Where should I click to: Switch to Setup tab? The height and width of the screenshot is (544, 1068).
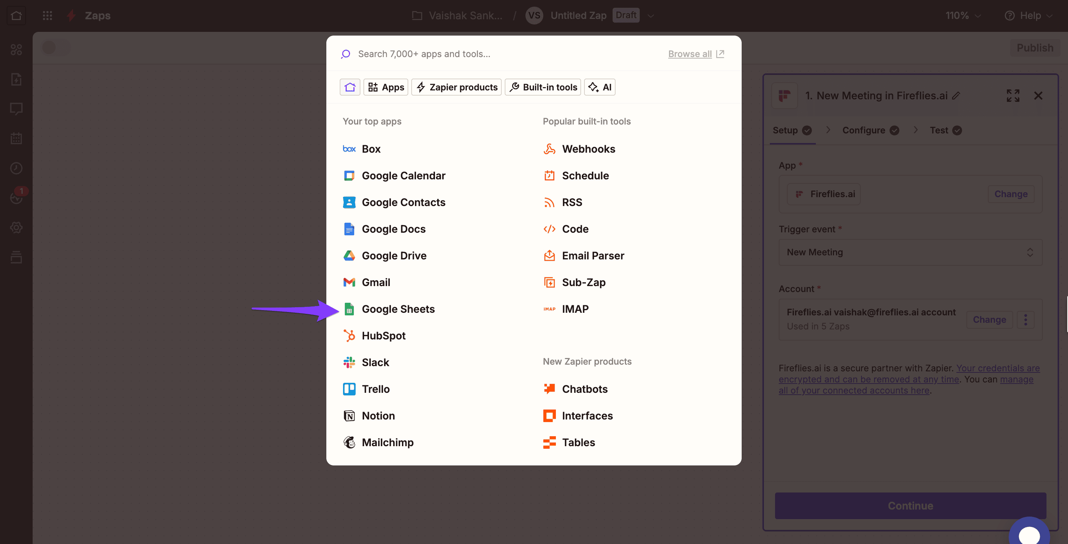[792, 130]
